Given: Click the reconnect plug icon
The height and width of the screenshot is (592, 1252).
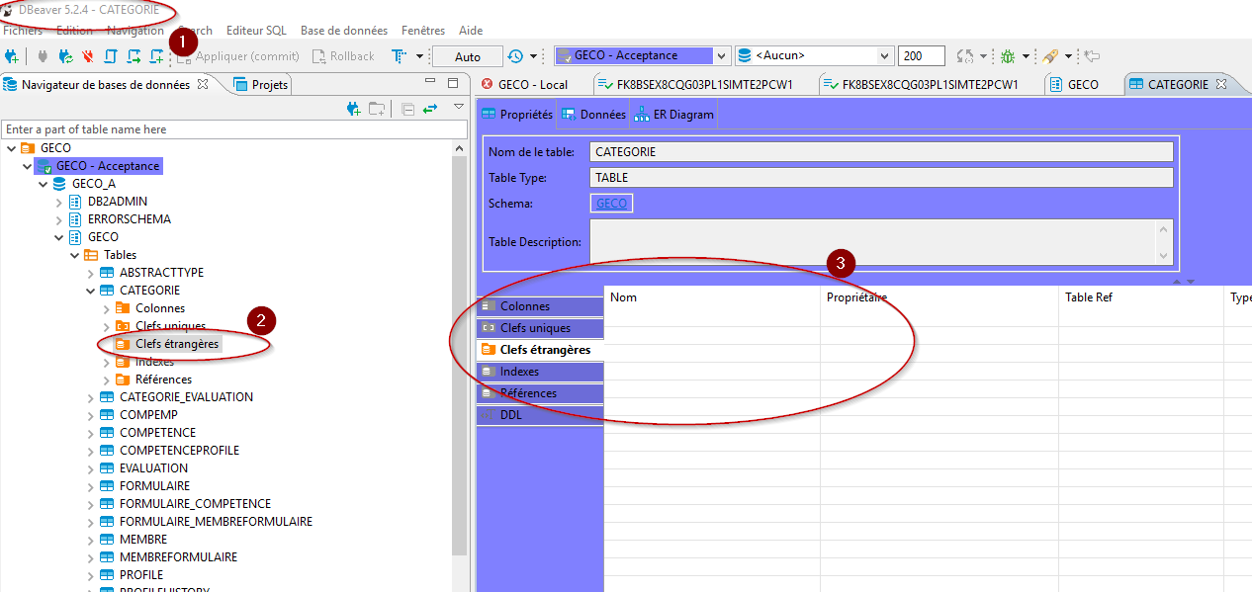Looking at the screenshot, I should click(x=65, y=56).
